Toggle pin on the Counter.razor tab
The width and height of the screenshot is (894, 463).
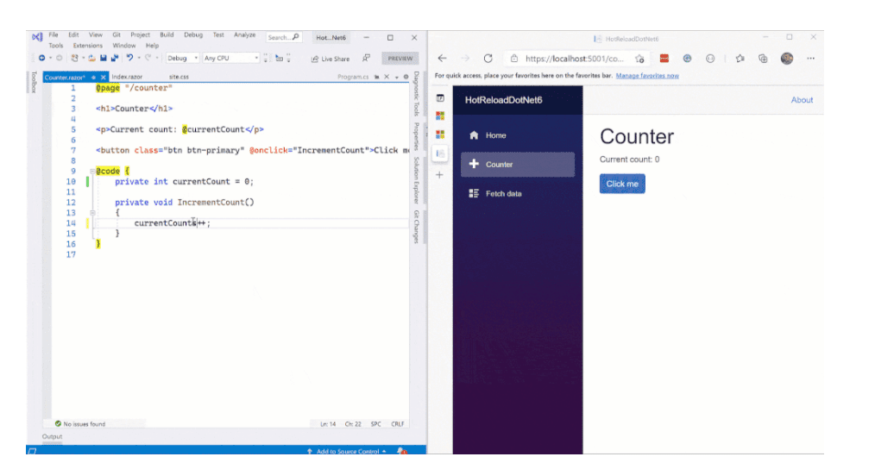(93, 77)
